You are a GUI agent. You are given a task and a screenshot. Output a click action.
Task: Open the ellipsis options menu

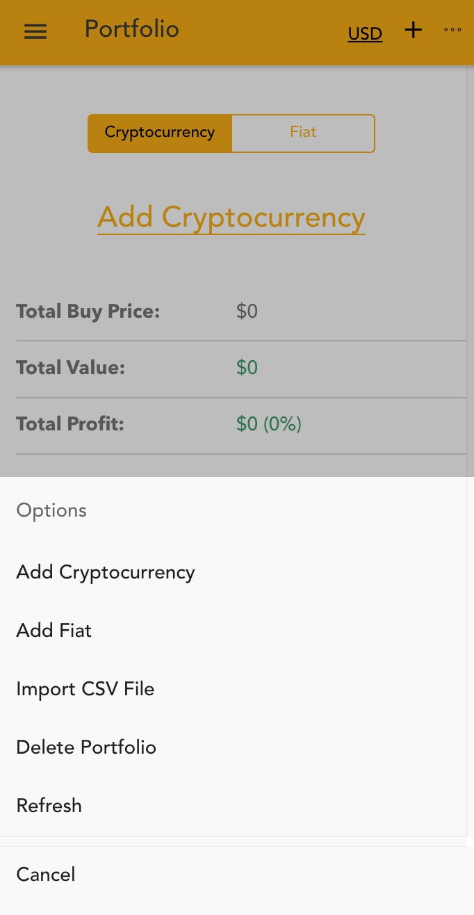(x=452, y=30)
